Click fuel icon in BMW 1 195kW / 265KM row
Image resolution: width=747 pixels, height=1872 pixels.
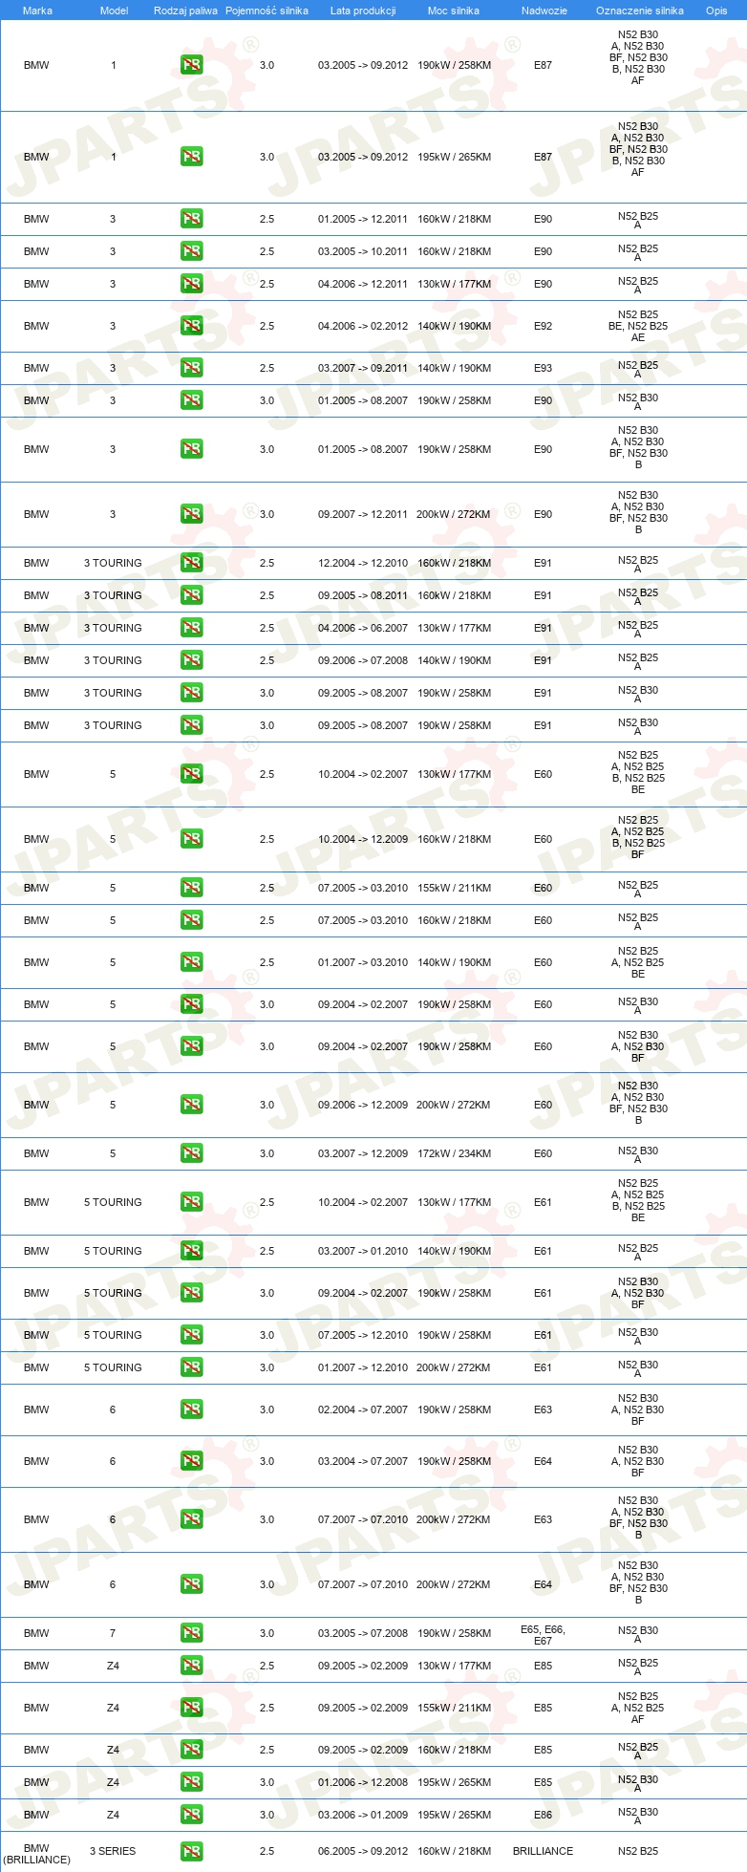(191, 157)
